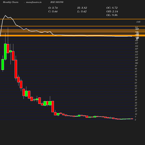Screen dimensions: 145x145
Task: Click the 77 price axis label
Action: (x=136, y=77)
